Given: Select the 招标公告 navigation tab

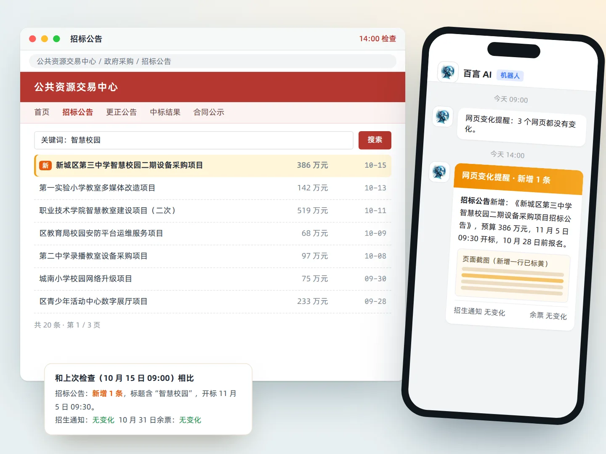Looking at the screenshot, I should [78, 112].
